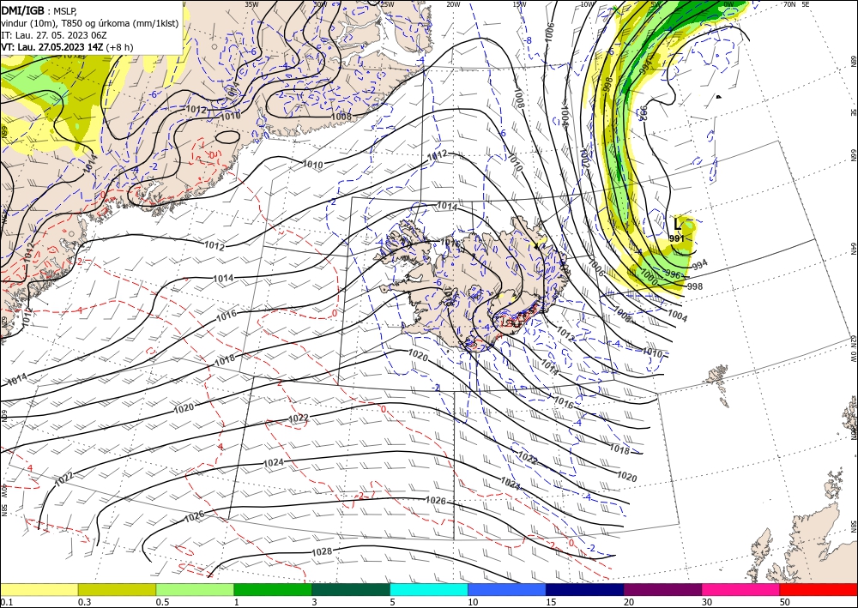Viewport: 858px width, 608px height.
Task: Click the light green 0.5 mm legend swatch
Action: (x=195, y=589)
